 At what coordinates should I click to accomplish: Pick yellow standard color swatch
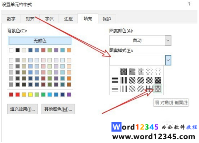[x=30, y=95]
